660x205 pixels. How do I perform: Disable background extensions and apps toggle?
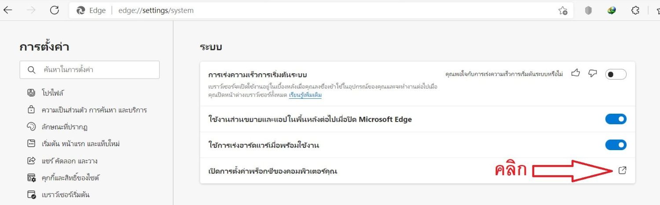616,119
